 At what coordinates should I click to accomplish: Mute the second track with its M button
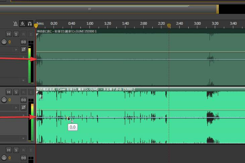9,92
